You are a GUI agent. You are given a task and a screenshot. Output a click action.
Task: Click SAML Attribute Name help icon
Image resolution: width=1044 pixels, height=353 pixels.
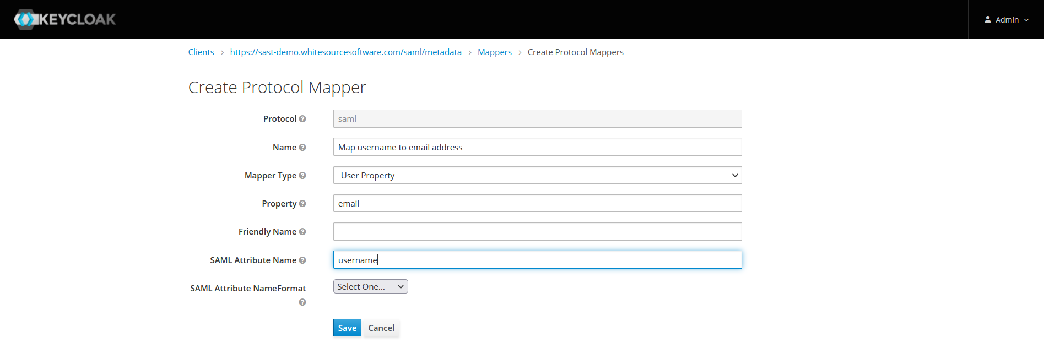pos(302,260)
